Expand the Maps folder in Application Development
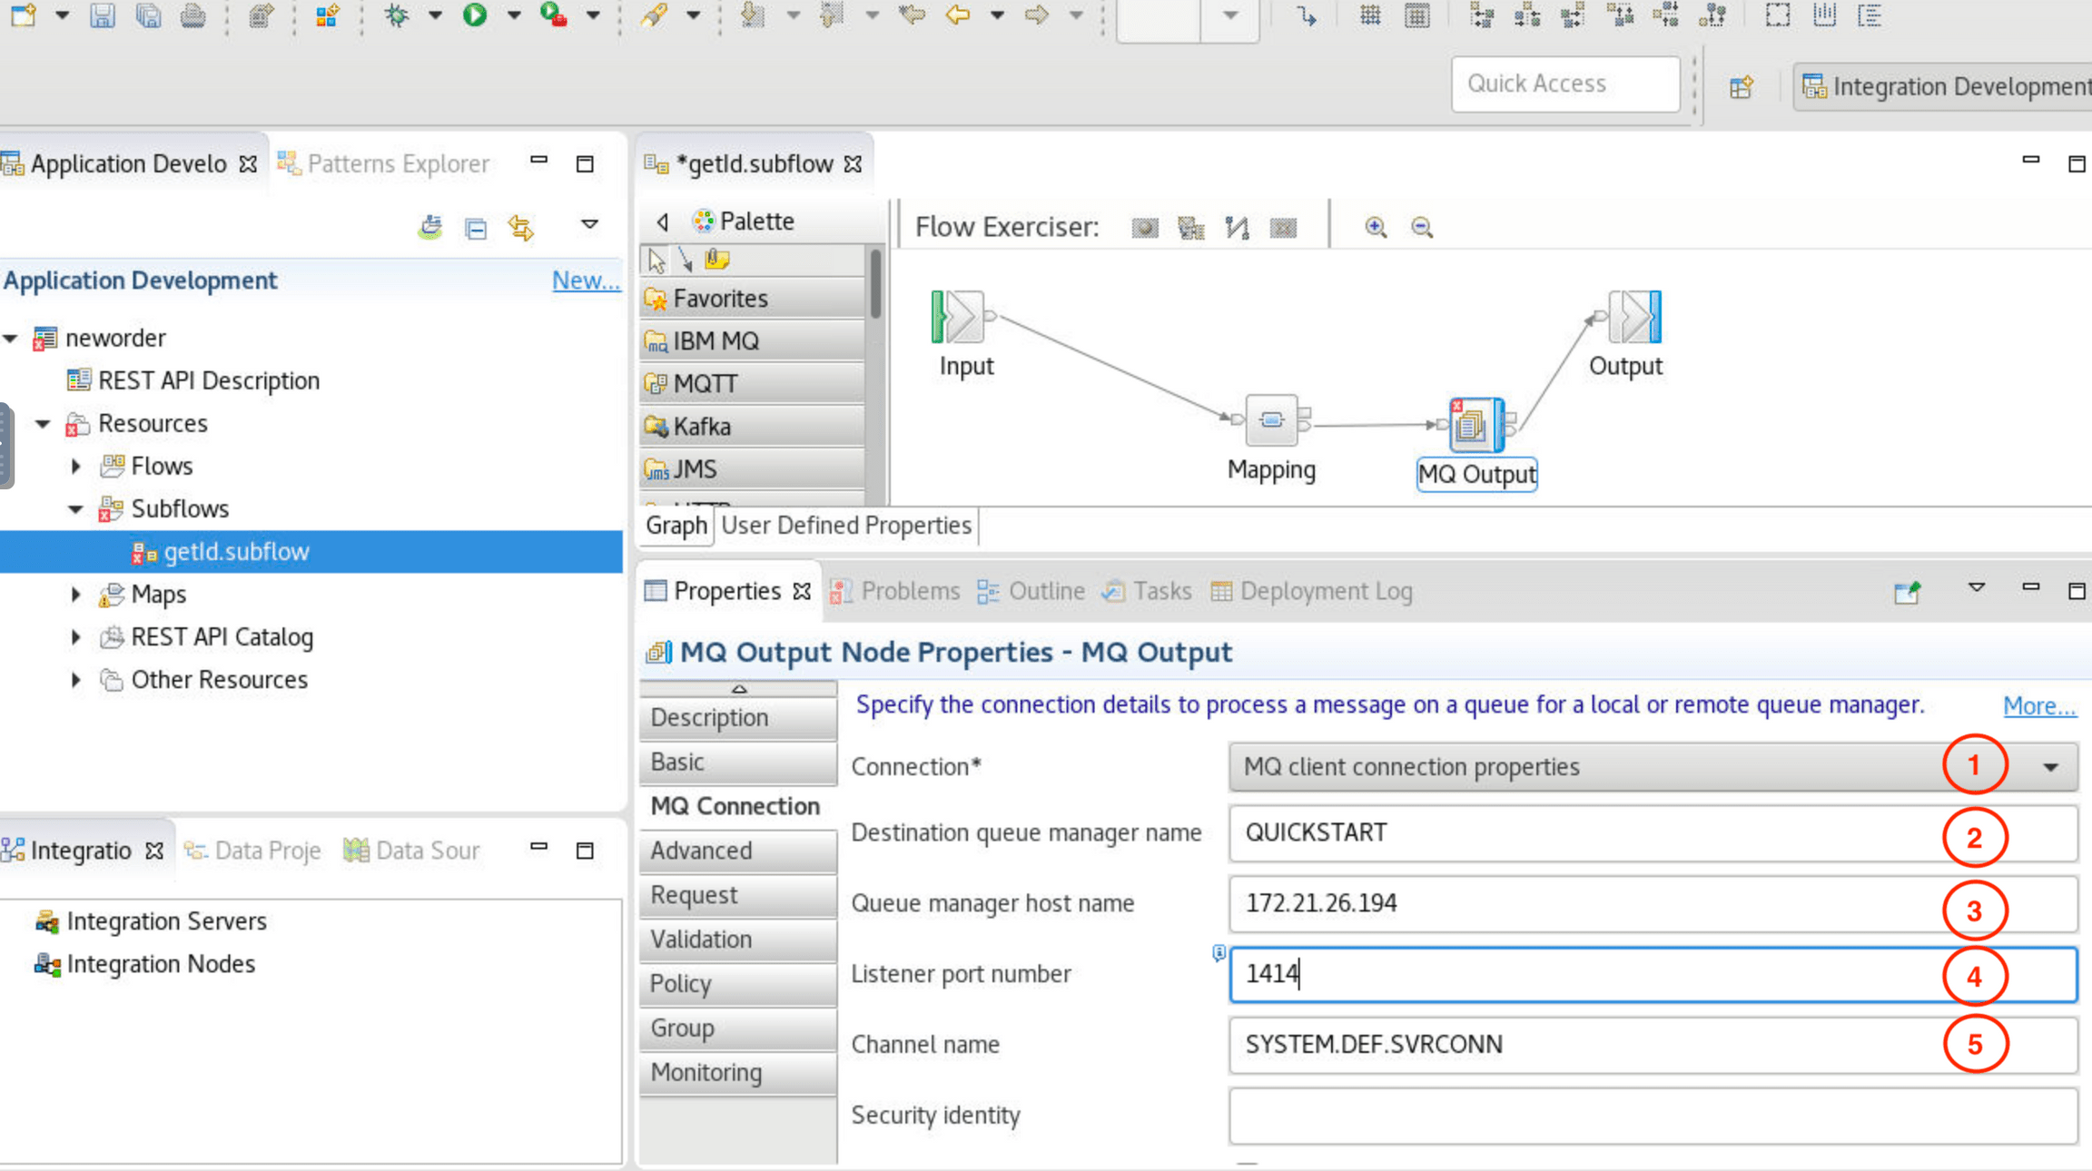The height and width of the screenshot is (1171, 2092). (x=76, y=594)
